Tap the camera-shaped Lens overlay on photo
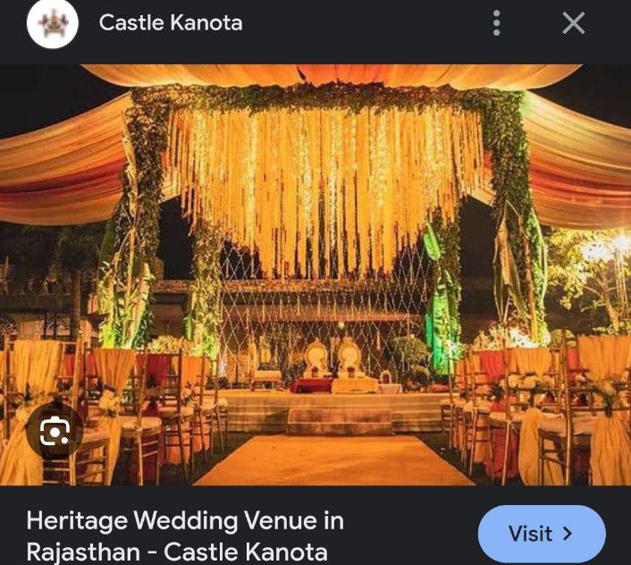The image size is (631, 565). pos(55,431)
